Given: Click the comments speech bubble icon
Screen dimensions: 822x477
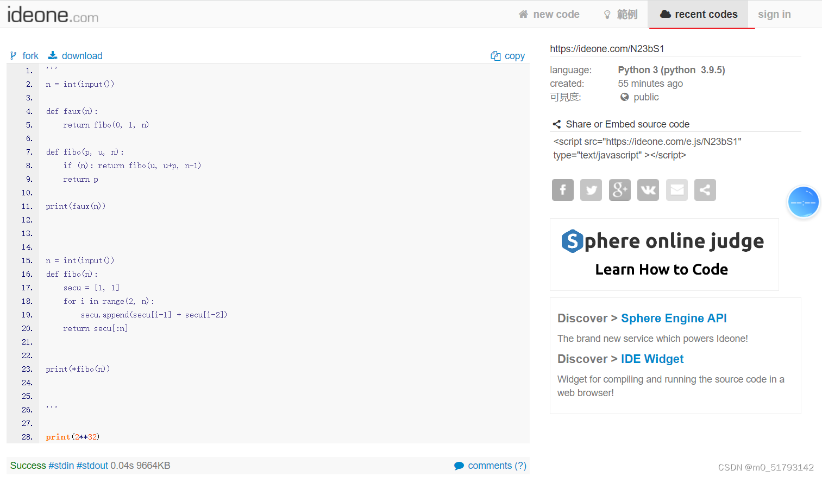Looking at the screenshot, I should tap(459, 466).
